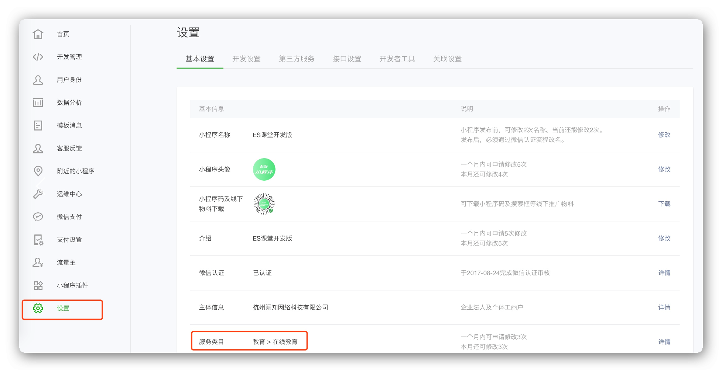Switch to the 开发设置 tab
This screenshot has height=372, width=722.
pos(246,59)
